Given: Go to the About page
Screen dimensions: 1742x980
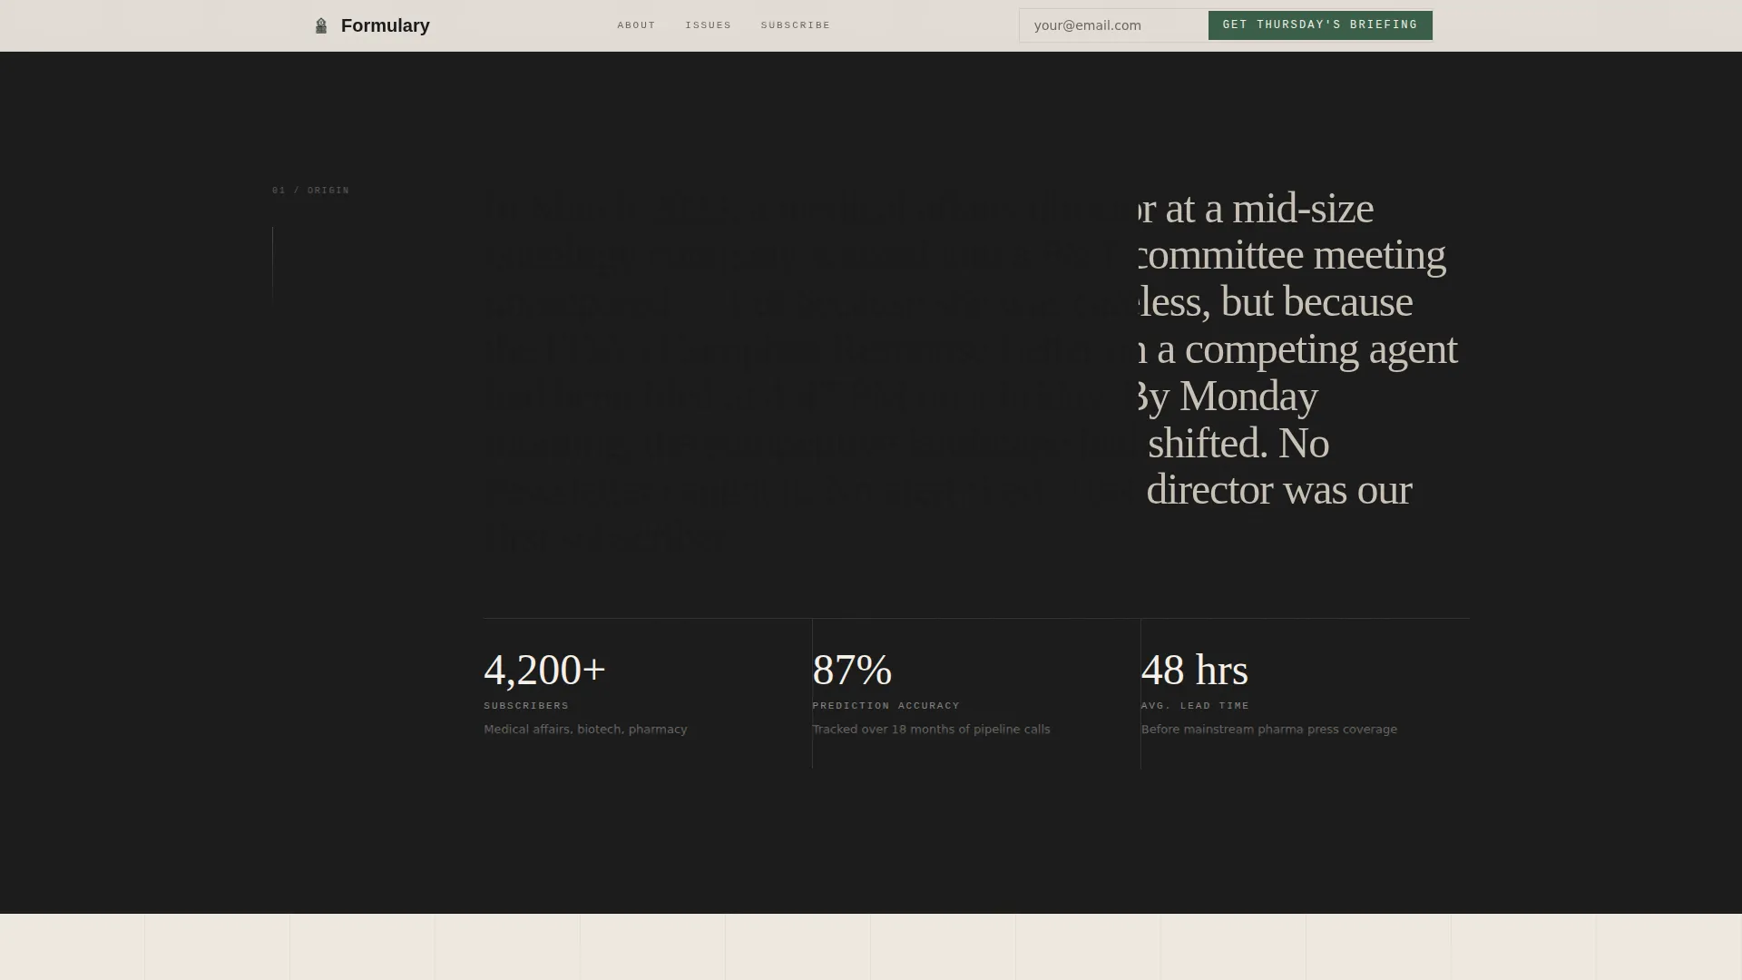Looking at the screenshot, I should [636, 25].
